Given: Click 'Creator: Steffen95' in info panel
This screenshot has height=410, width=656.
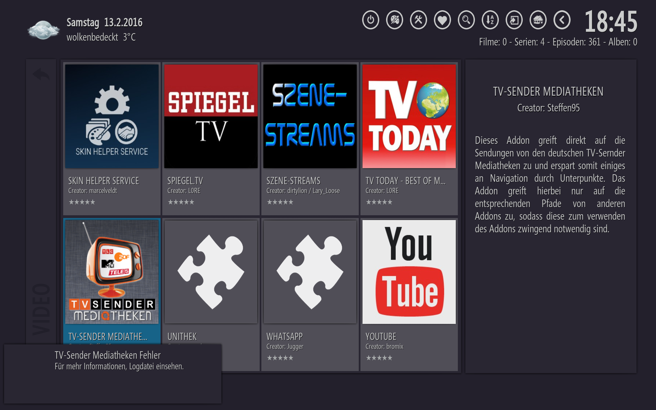Looking at the screenshot, I should tap(548, 108).
